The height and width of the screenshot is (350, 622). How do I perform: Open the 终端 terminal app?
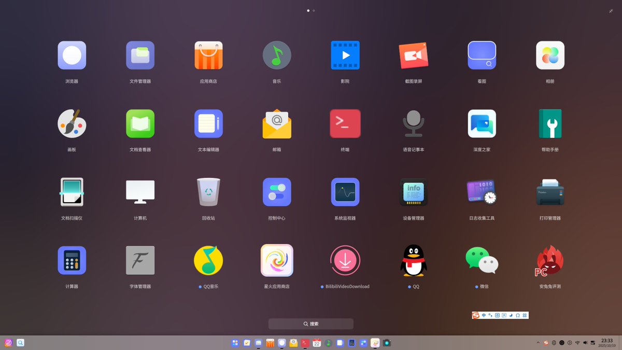coord(345,123)
